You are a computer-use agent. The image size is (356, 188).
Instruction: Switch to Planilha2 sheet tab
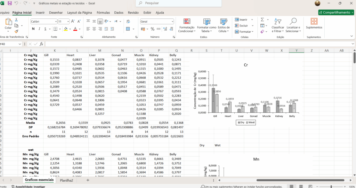click(x=66, y=180)
